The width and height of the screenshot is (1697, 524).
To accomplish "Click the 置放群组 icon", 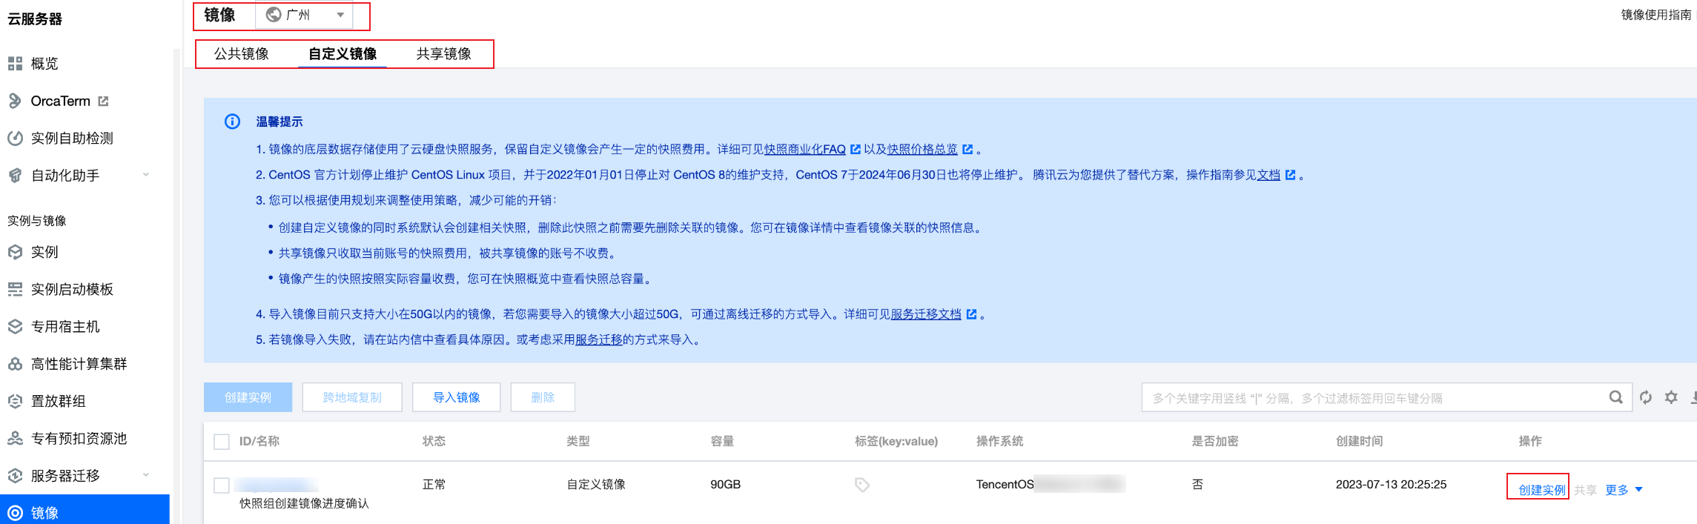I will (15, 401).
